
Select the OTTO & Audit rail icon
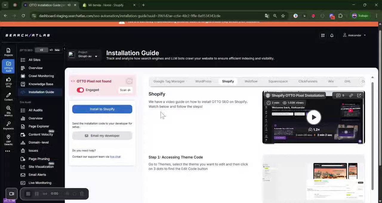tap(8, 66)
